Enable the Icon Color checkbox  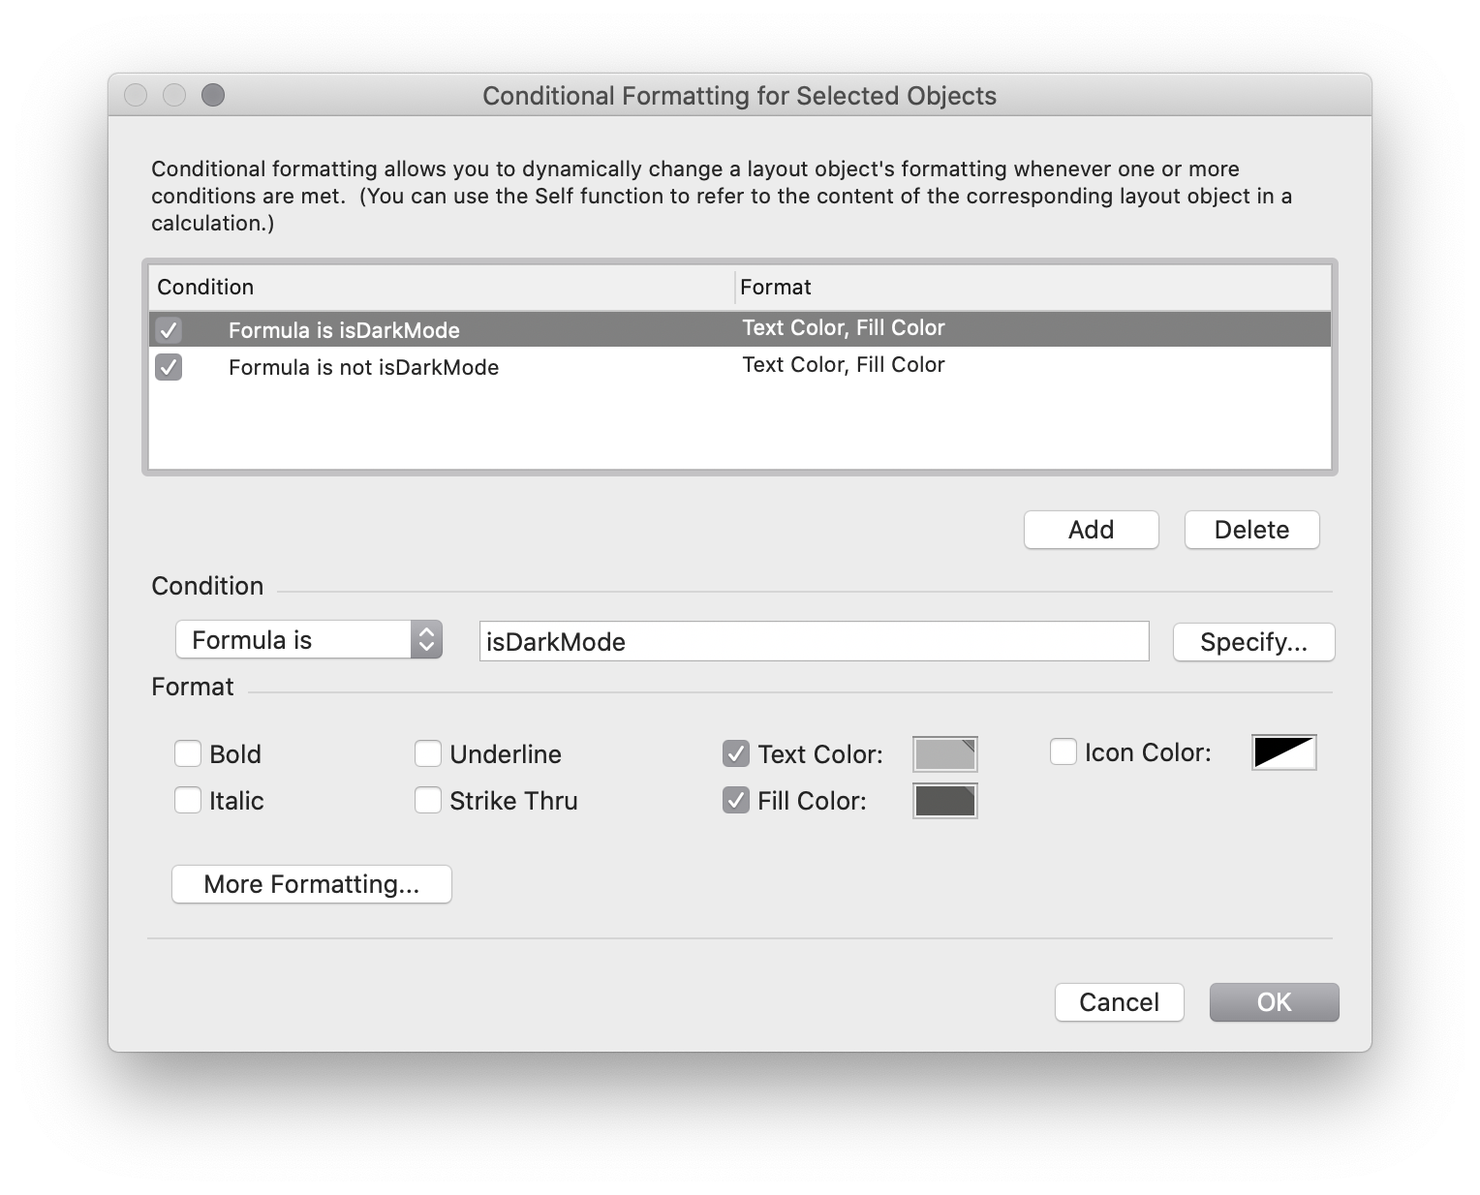point(1064,751)
